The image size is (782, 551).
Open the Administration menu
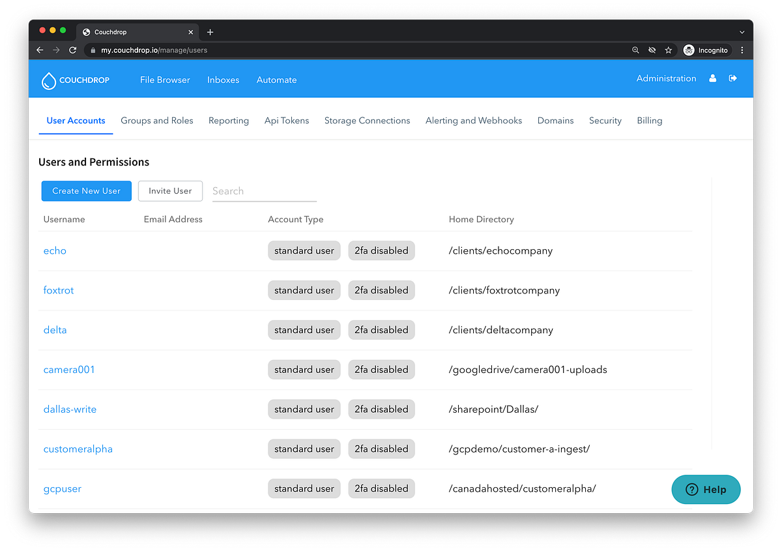(666, 78)
